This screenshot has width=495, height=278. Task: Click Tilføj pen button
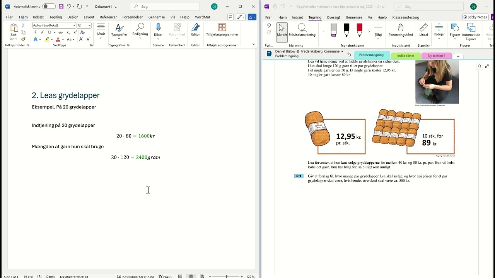378,31
